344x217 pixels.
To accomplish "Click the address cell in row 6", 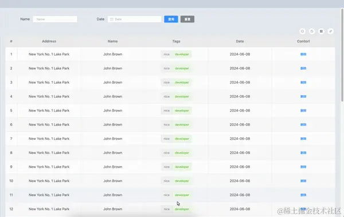I will click(x=49, y=125).
